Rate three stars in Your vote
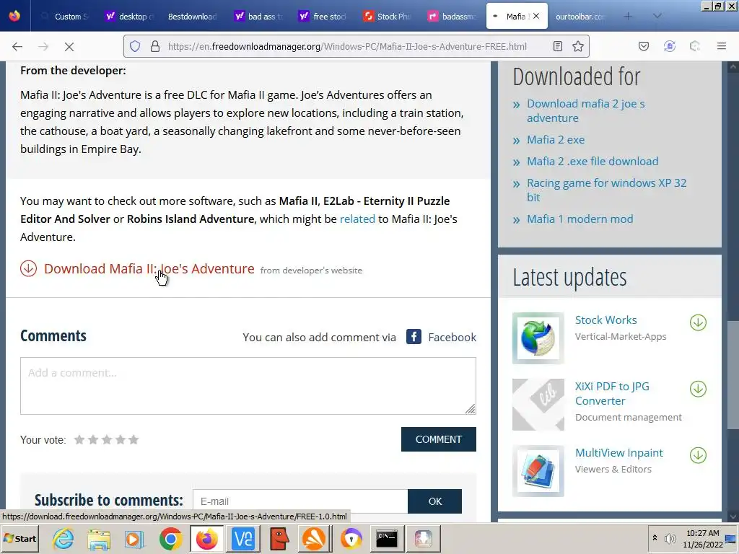739x554 pixels. 107,439
